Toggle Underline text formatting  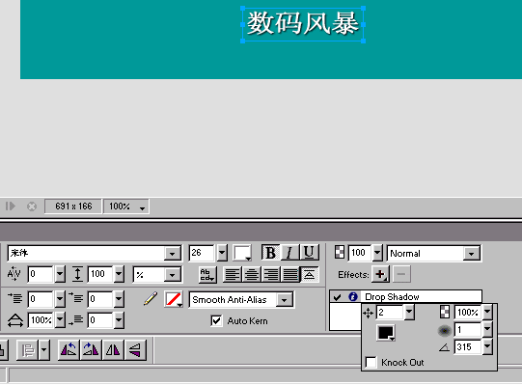310,253
